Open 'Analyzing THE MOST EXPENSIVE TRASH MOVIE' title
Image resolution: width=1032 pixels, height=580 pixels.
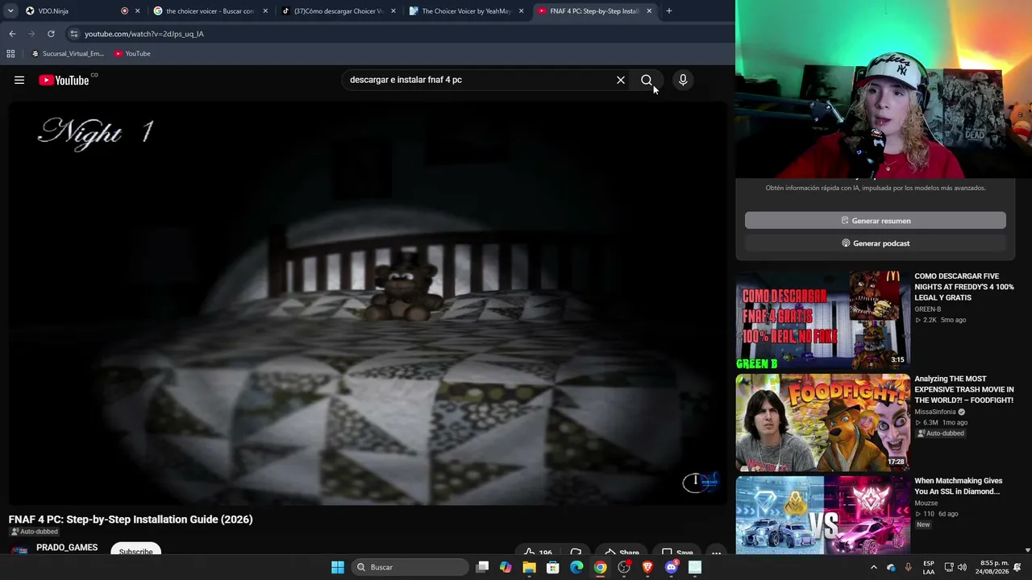(964, 389)
